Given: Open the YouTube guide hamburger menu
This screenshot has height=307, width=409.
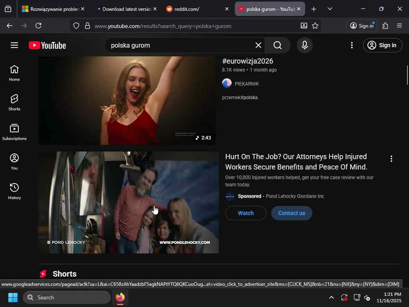Looking at the screenshot, I should coord(14,45).
